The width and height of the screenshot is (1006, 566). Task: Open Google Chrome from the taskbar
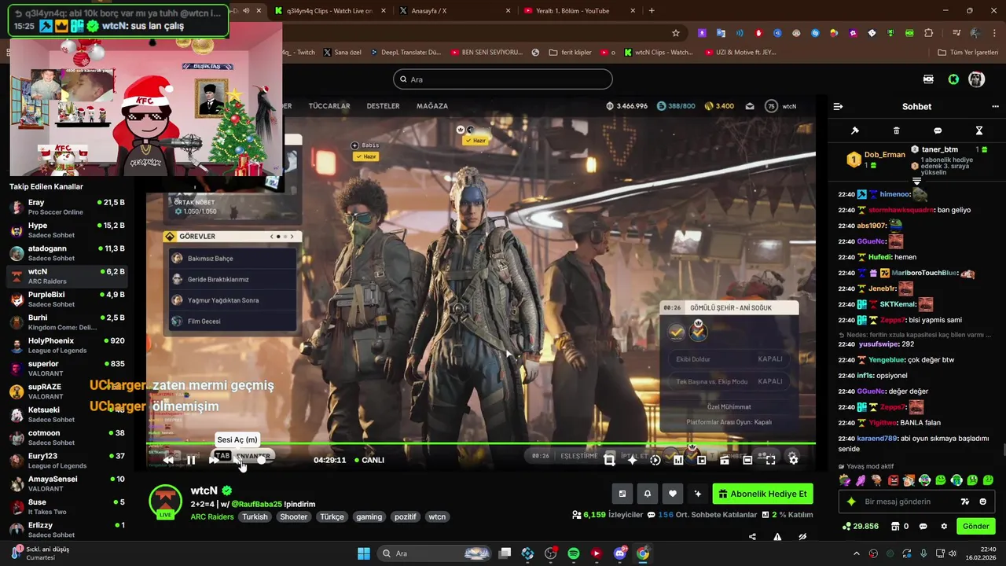643,553
